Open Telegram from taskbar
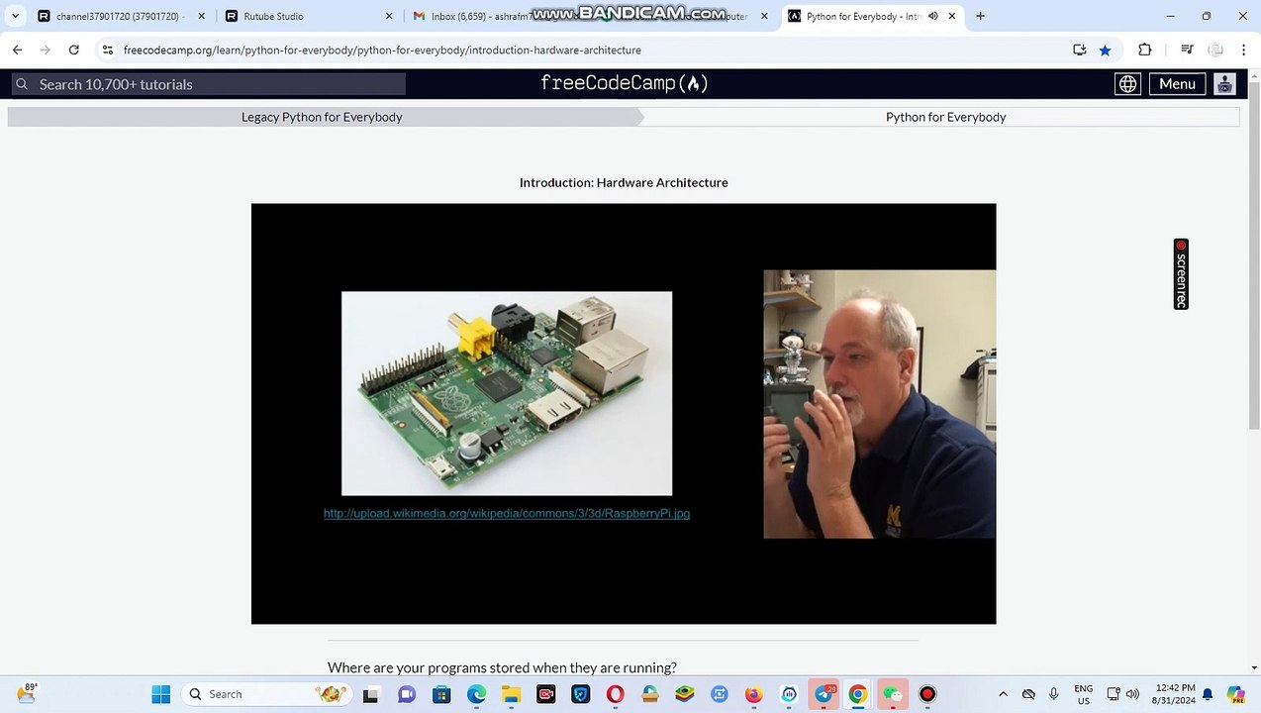 (x=824, y=694)
